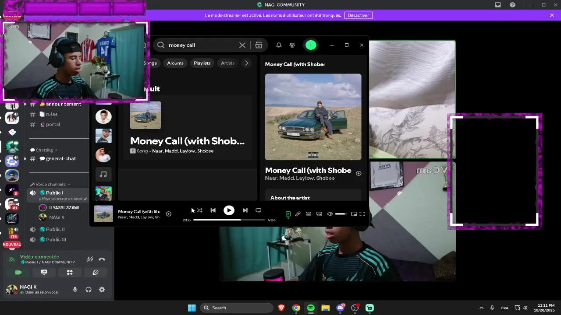Screen dimensions: 561x315
Task: Seek on the Spotify song progress bar
Action: click(229, 220)
